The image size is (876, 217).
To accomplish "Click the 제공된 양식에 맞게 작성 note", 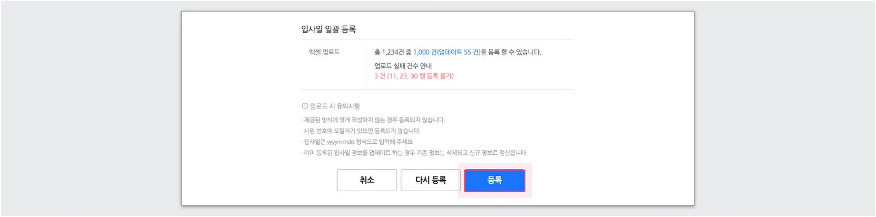I will pos(373,120).
